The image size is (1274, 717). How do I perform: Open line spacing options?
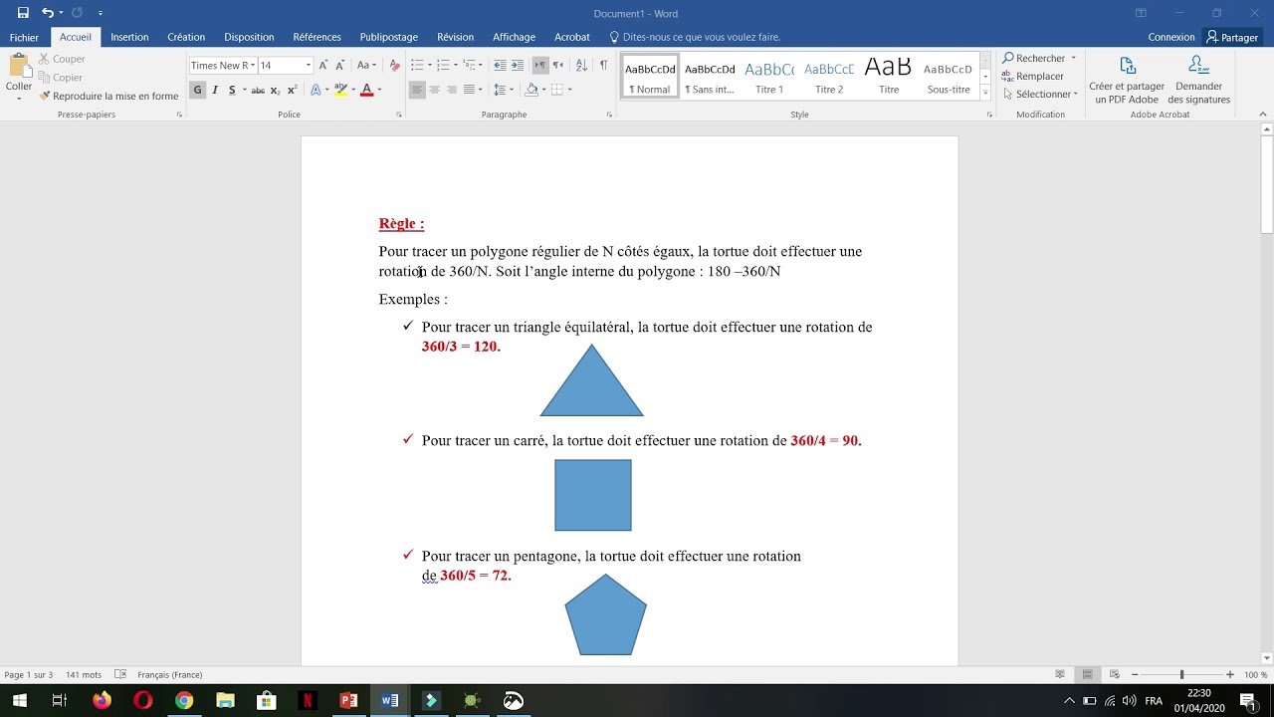pos(504,90)
